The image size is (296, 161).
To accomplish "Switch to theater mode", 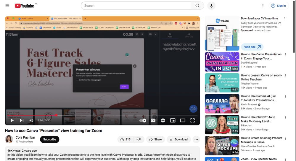I will click(183, 120).
